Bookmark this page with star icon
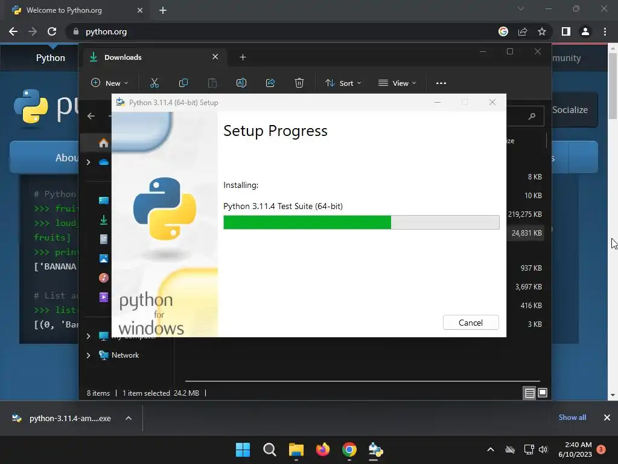The height and width of the screenshot is (464, 618). coord(542,31)
